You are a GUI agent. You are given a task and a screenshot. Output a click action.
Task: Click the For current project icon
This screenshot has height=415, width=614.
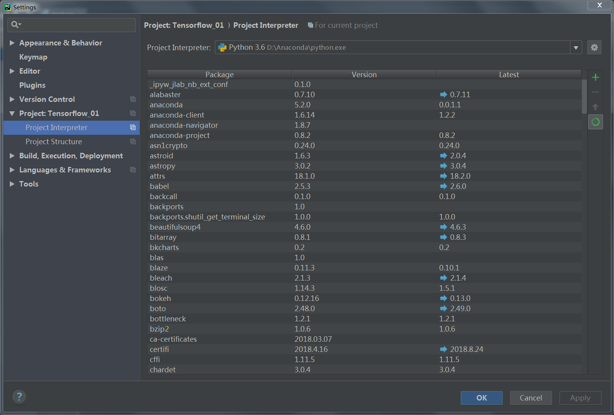311,25
